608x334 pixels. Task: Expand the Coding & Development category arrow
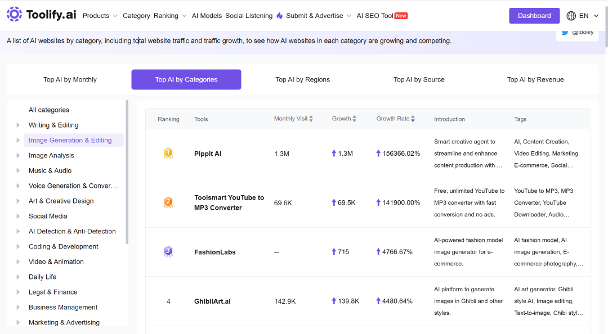[x=18, y=246]
